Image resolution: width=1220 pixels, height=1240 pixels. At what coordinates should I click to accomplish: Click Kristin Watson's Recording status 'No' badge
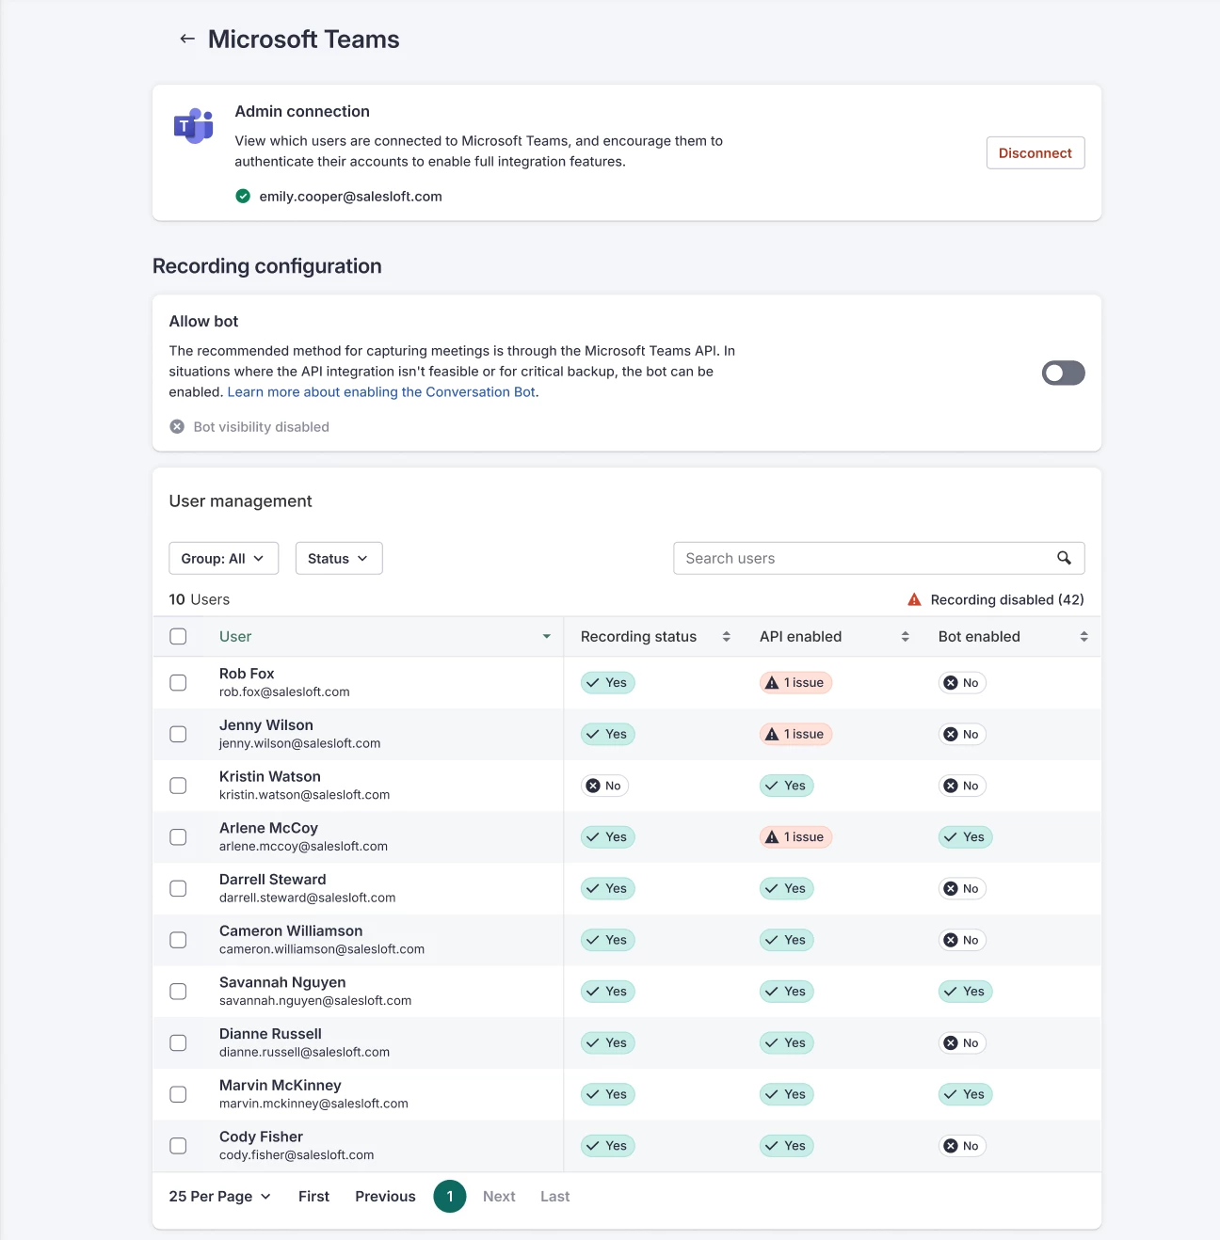[604, 786]
